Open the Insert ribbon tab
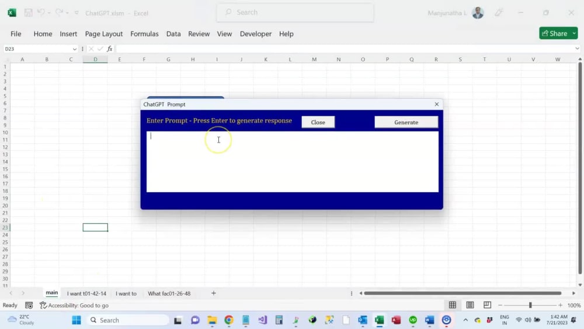The image size is (584, 329). (68, 34)
